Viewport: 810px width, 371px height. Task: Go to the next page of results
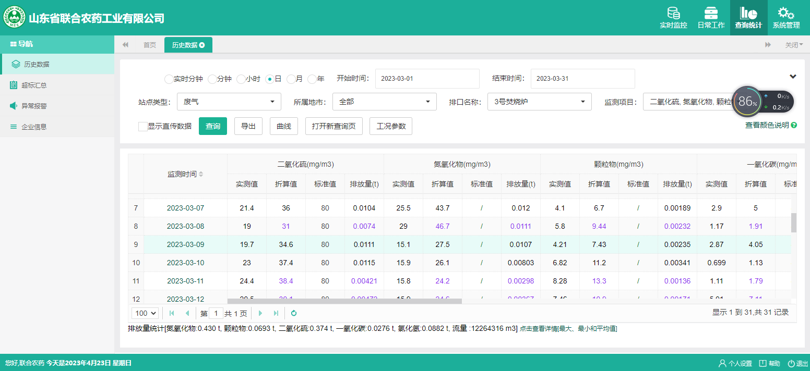[260, 313]
